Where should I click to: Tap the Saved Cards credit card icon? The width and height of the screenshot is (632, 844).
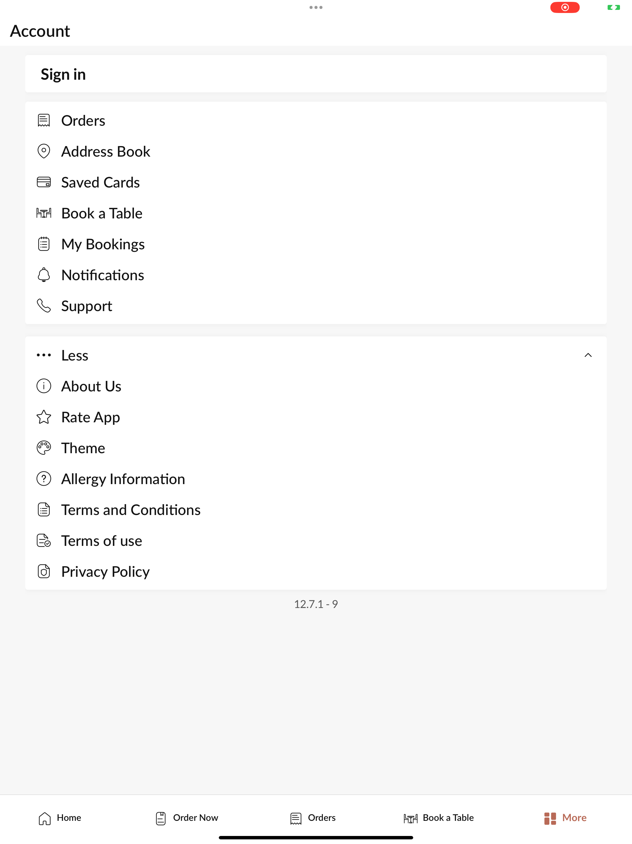click(44, 182)
